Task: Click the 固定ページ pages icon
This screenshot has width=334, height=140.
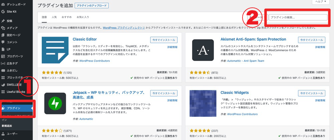Action: coord(3,35)
